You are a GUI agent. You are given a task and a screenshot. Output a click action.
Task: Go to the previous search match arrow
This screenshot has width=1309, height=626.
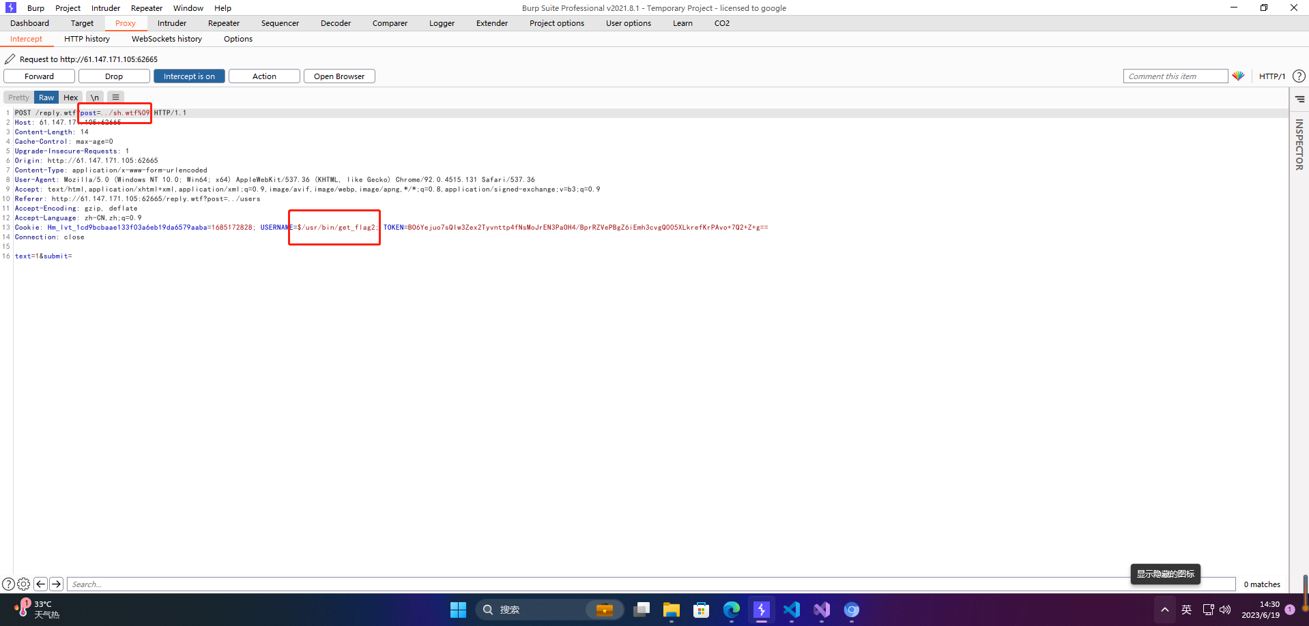click(x=40, y=584)
